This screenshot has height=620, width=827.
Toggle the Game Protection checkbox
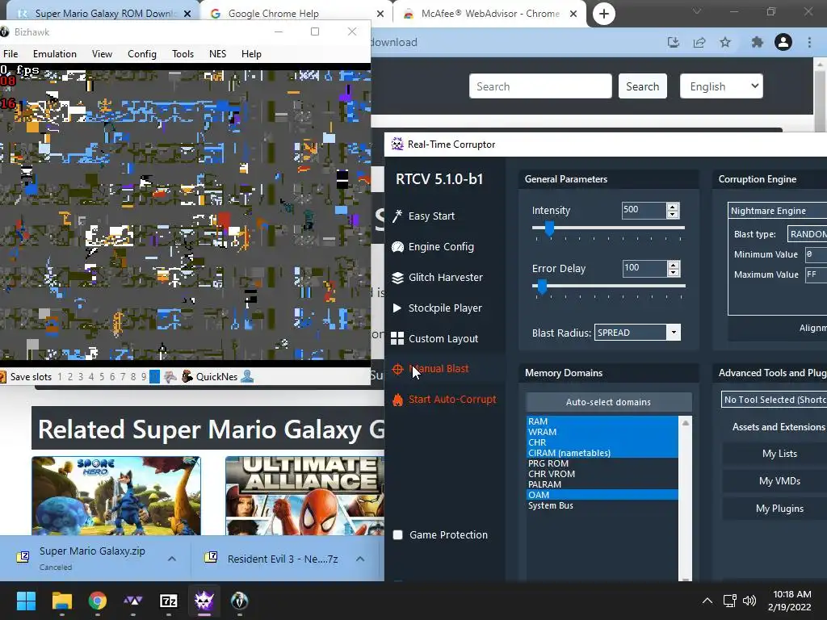[x=397, y=534]
